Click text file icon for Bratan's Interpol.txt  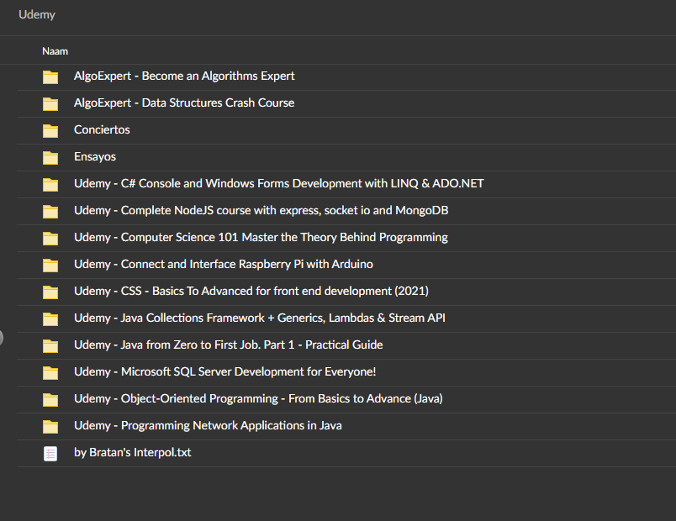tap(50, 453)
